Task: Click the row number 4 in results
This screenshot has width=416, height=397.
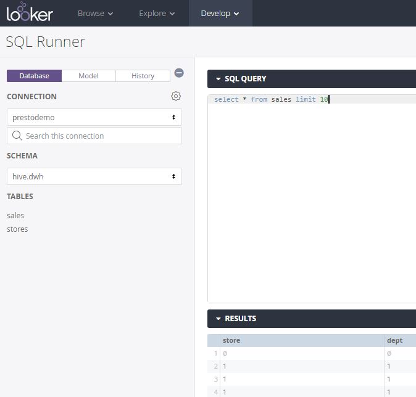Action: click(x=215, y=392)
